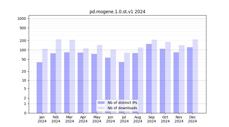Click the downloads legend color swatch
Screen dimensions: 229x127
(101, 108)
